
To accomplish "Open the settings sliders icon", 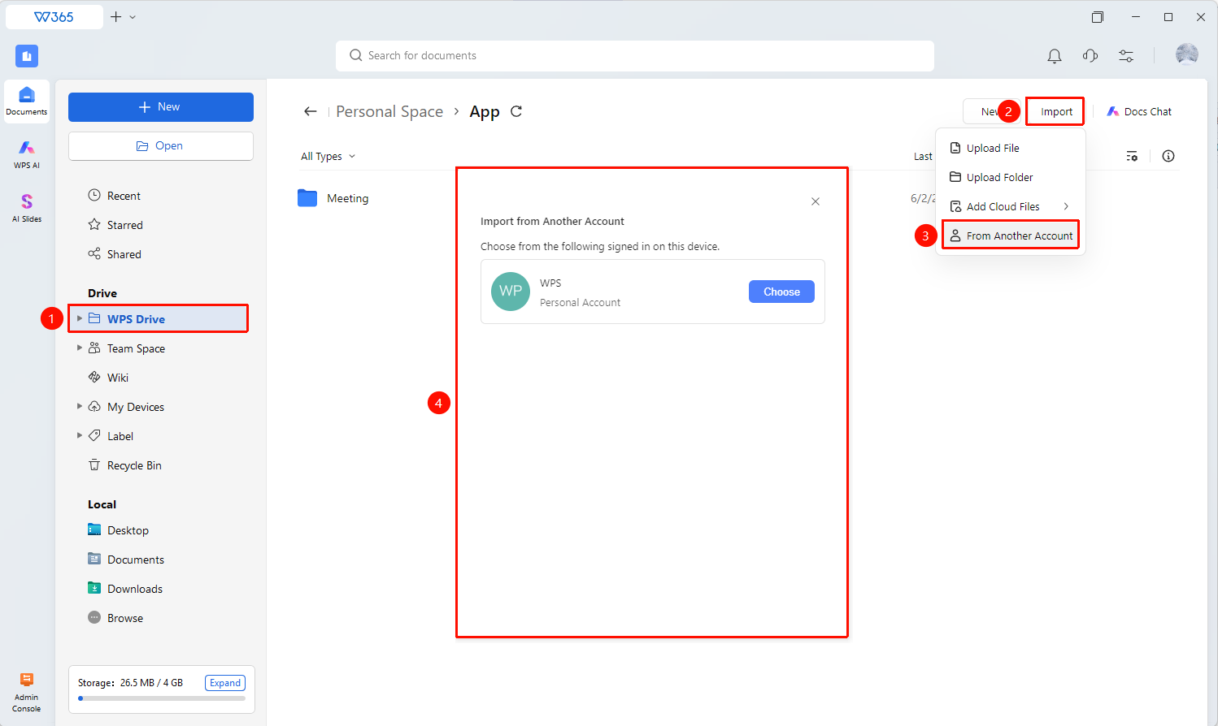I will pyautogui.click(x=1126, y=56).
